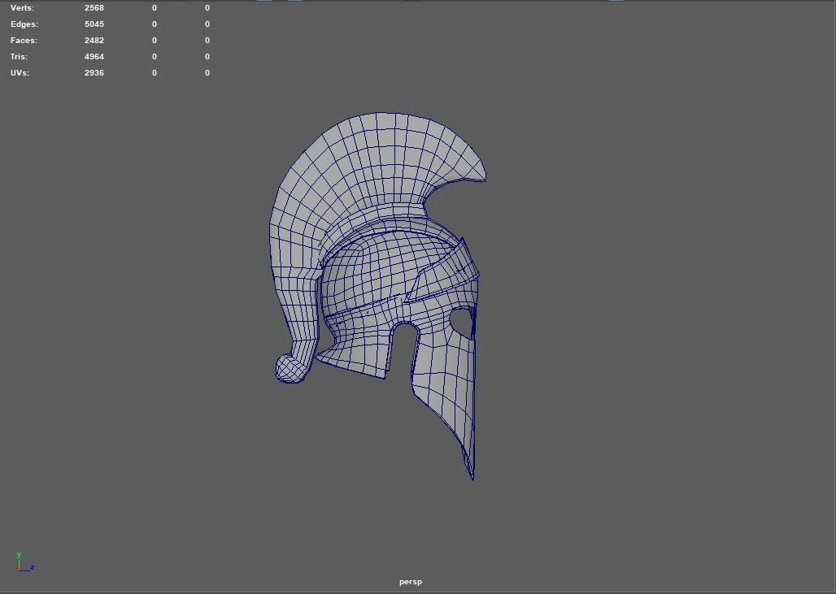Click the Faces: label in the HUD

(x=24, y=41)
